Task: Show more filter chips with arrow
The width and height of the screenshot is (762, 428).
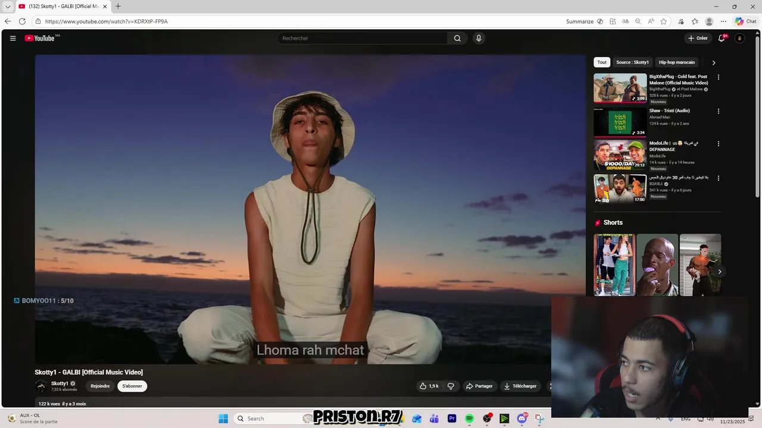Action: (714, 62)
